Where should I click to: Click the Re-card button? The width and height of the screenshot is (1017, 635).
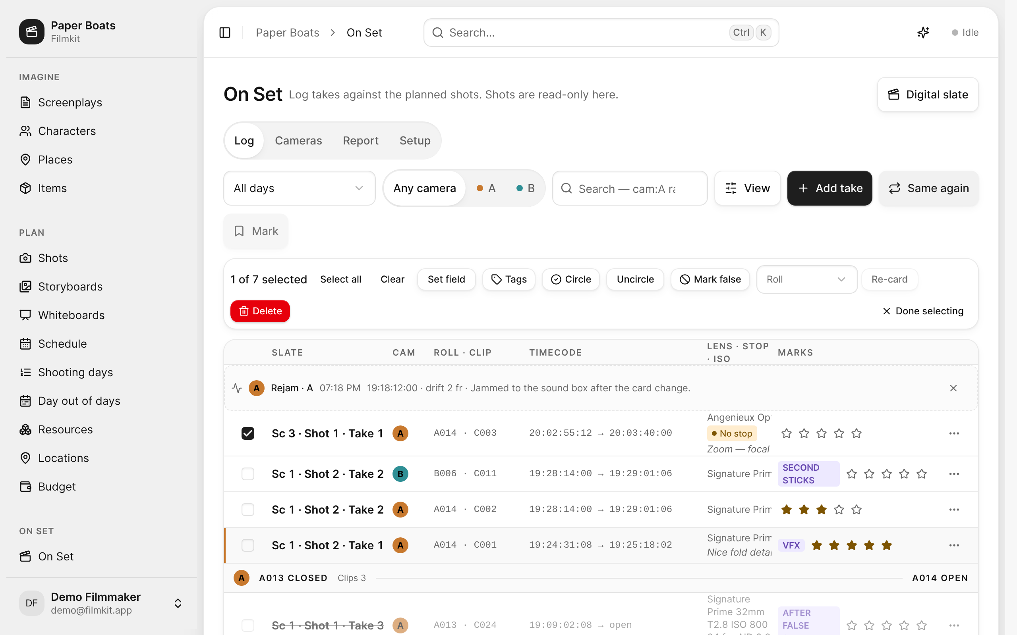coord(889,279)
